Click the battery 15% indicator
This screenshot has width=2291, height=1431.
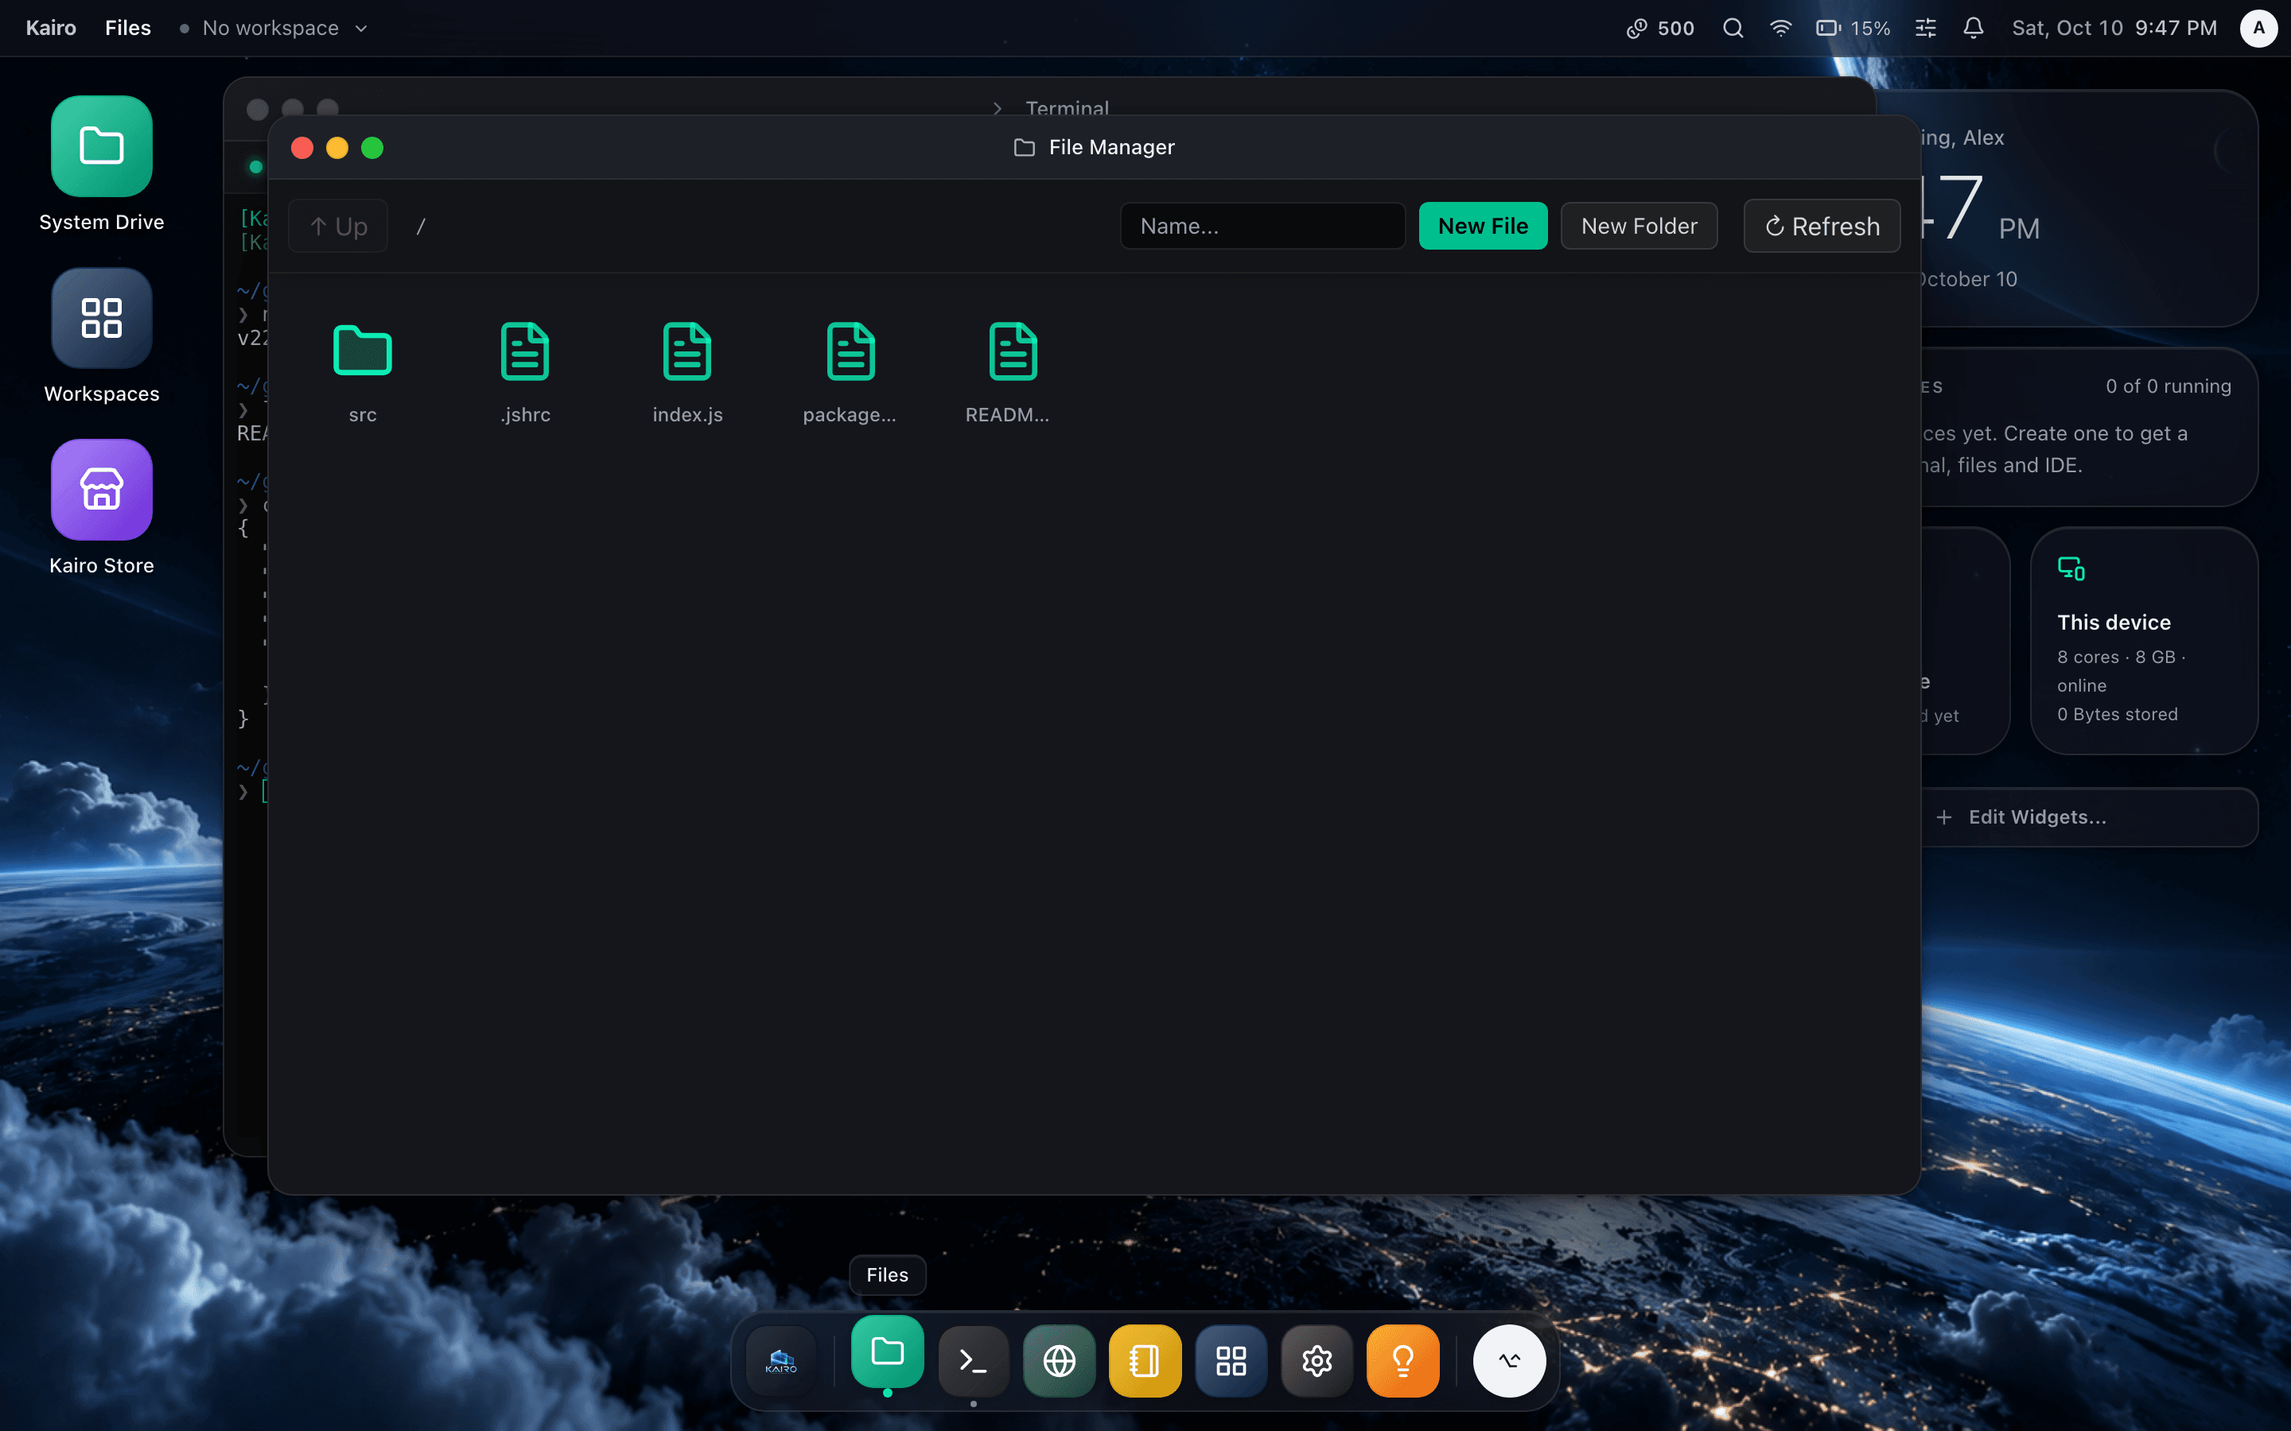tap(1853, 28)
